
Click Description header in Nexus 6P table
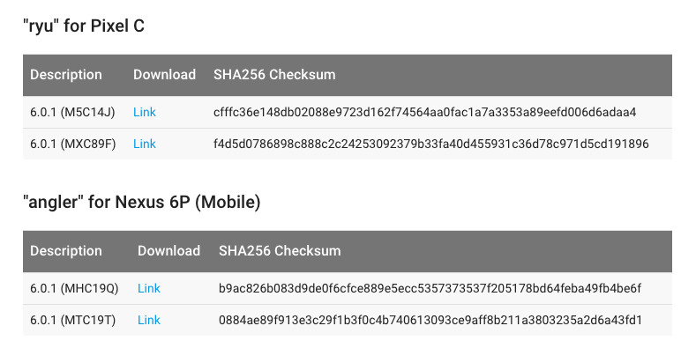66,251
